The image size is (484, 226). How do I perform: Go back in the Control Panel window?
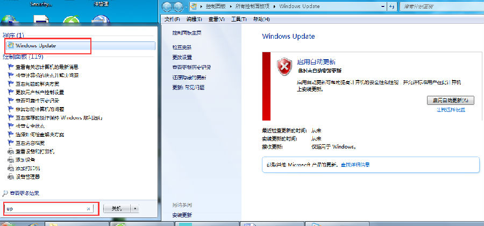click(167, 6)
